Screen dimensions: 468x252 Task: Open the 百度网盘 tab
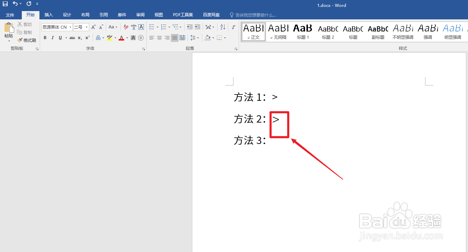pos(211,15)
